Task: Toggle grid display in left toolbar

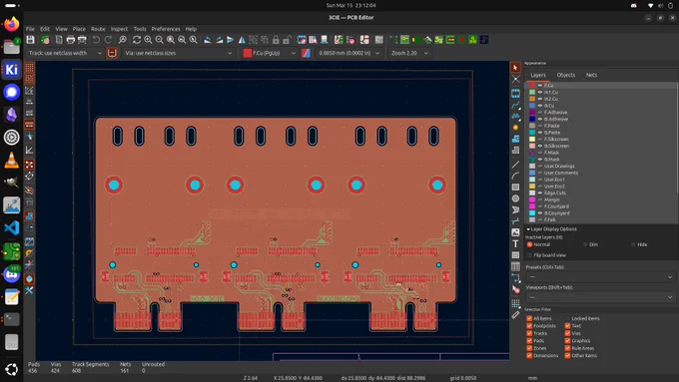Action: click(x=29, y=68)
